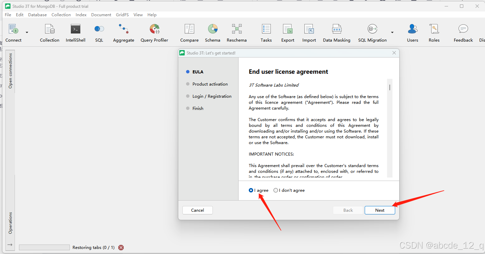The height and width of the screenshot is (254, 485).
Task: Click the Next button in dialog
Action: point(380,210)
